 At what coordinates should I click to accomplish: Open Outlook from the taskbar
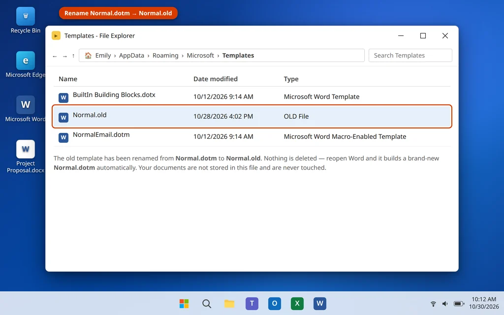275,303
